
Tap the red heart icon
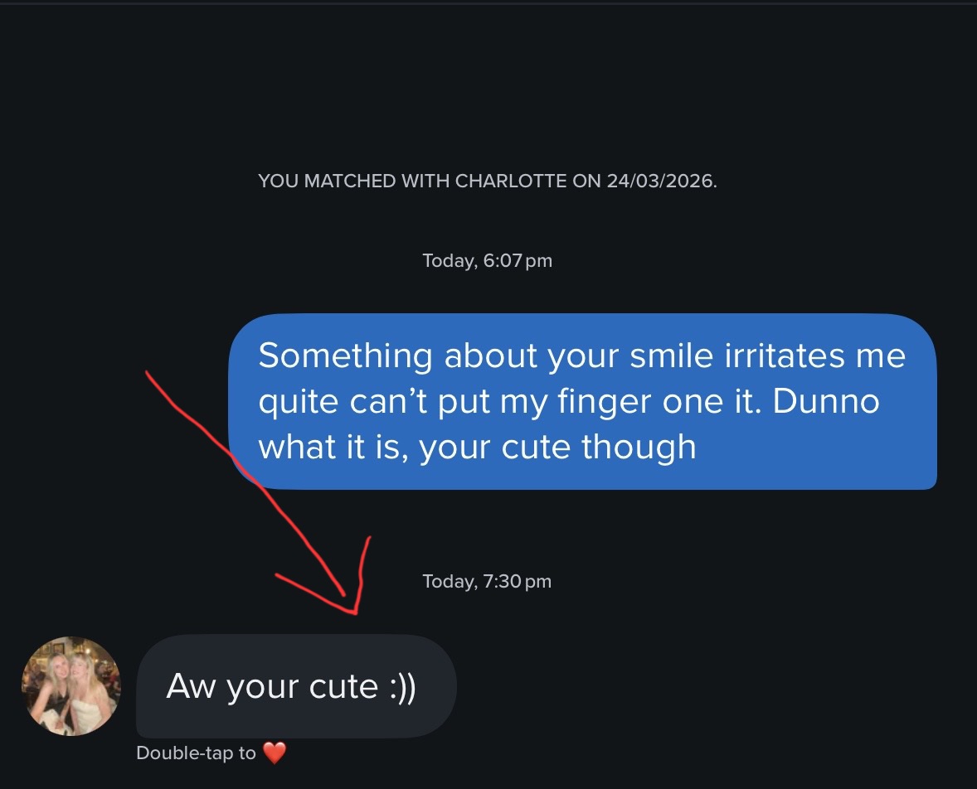pyautogui.click(x=275, y=753)
